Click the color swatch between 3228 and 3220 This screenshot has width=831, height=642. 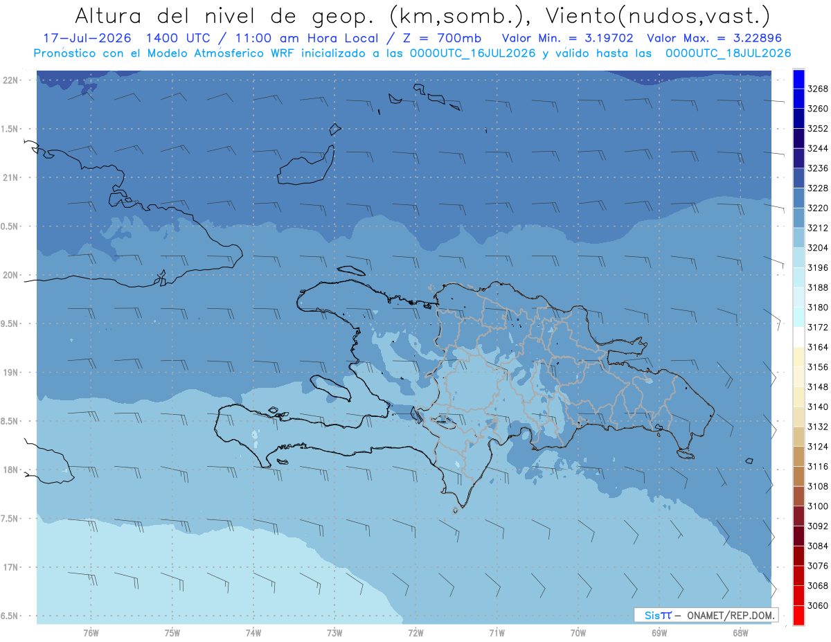pyautogui.click(x=798, y=198)
